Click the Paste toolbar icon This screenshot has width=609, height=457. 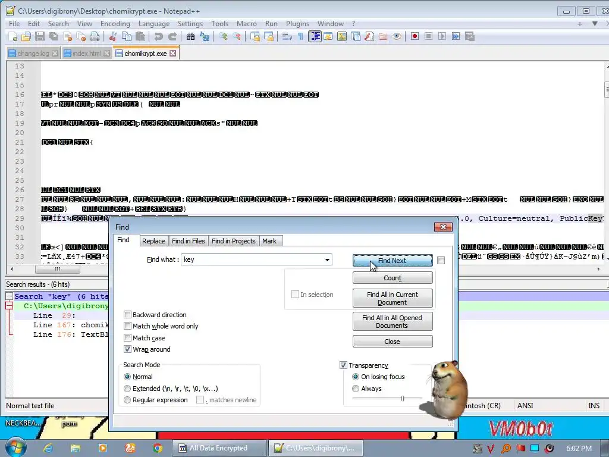coord(140,36)
